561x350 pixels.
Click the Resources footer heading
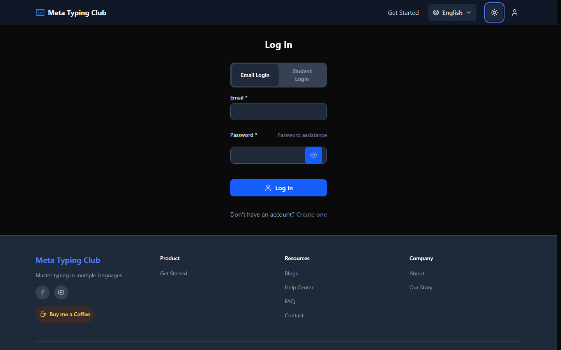(297, 258)
